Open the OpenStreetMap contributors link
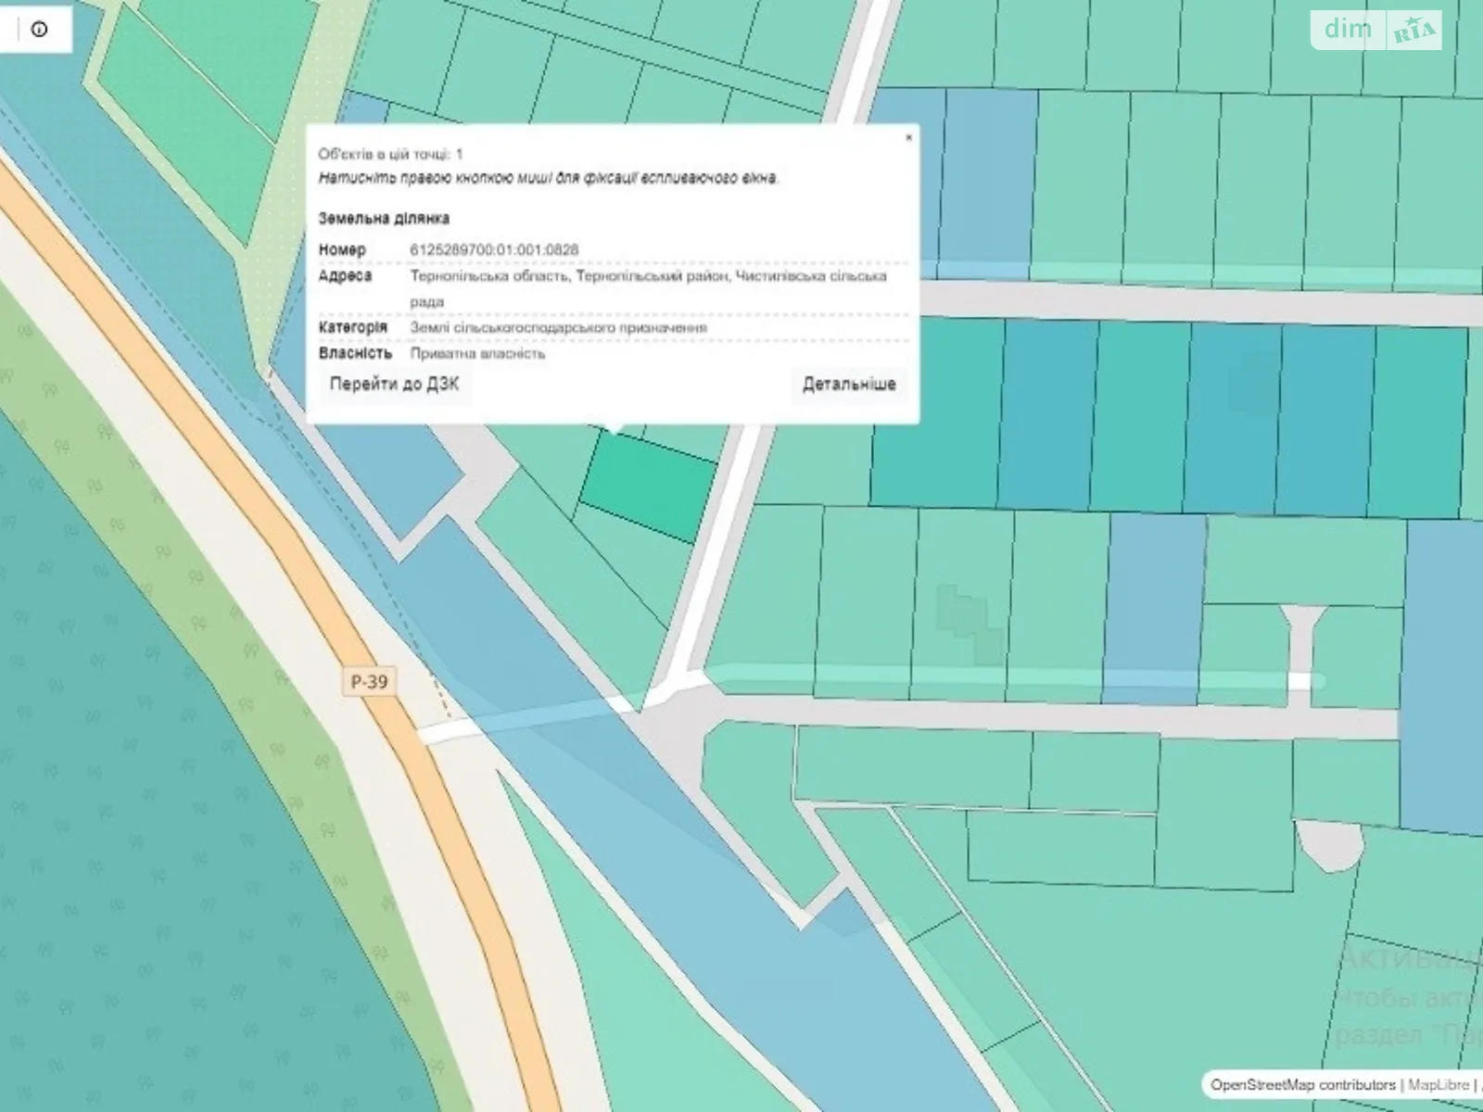1483x1112 pixels. point(1302,1084)
